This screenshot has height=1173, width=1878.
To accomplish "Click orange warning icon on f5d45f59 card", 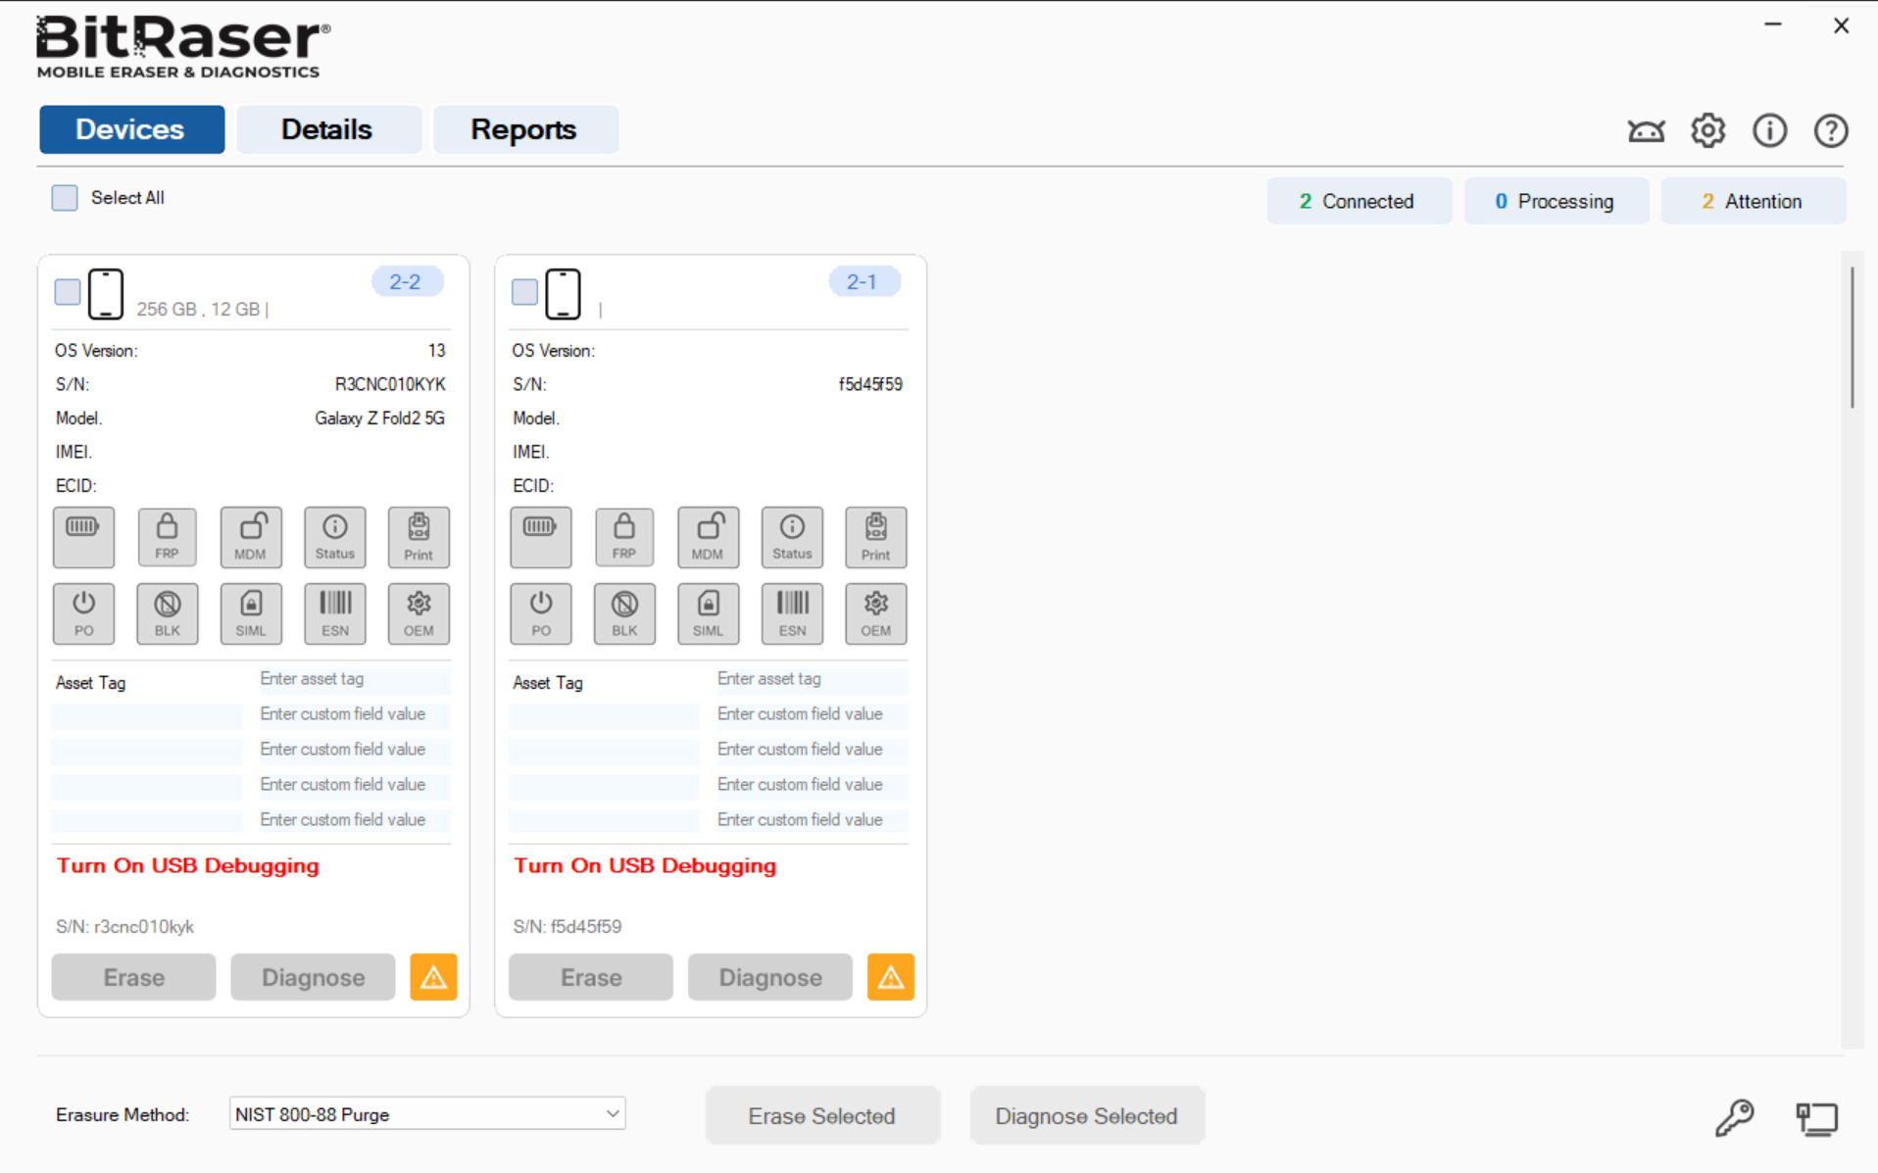I will click(x=891, y=977).
